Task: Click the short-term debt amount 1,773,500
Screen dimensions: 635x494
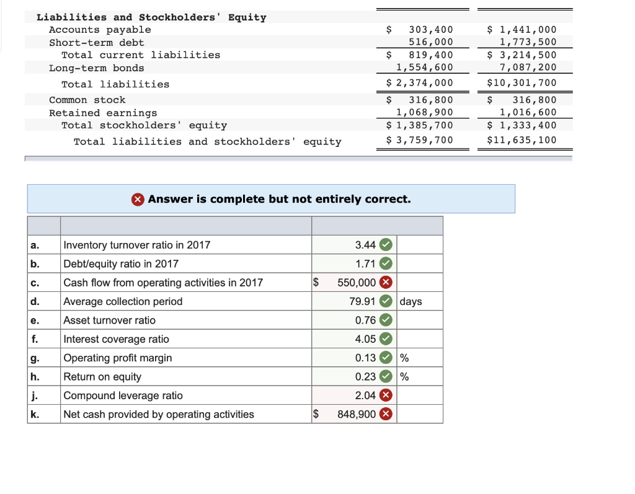Action: tap(528, 42)
